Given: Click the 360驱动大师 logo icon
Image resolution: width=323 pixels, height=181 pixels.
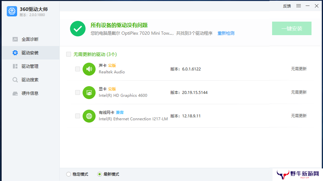Looking at the screenshot, I should pos(12,11).
